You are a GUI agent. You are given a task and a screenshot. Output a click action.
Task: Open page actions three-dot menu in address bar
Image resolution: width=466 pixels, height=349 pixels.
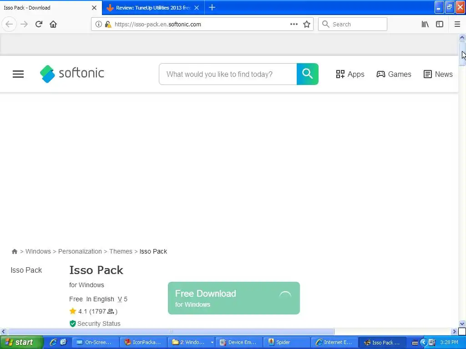(294, 25)
